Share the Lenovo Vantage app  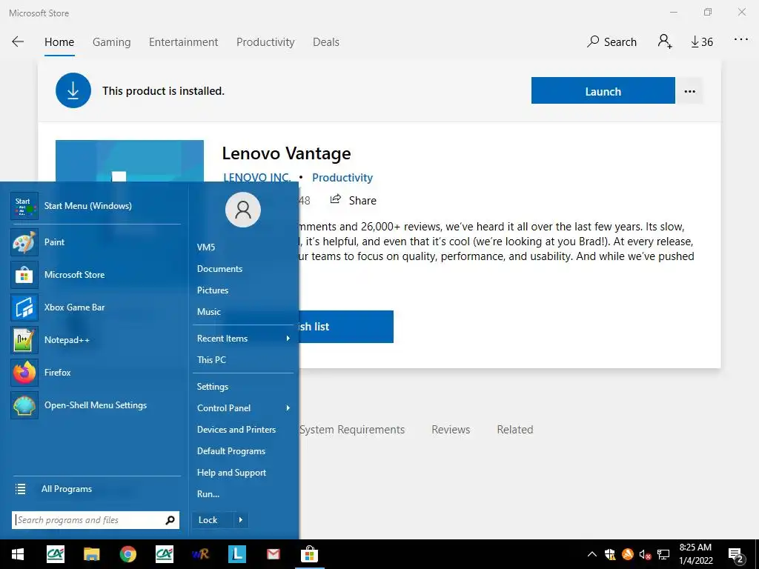tap(353, 200)
